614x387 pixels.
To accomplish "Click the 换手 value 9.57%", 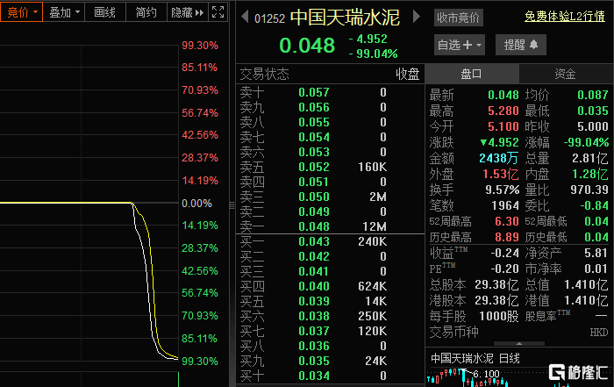I will point(502,190).
